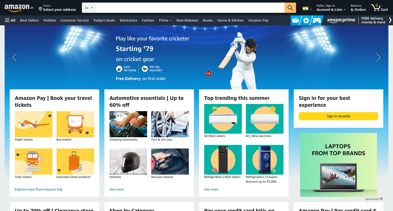Image resolution: width=393 pixels, height=211 pixels.
Task: Open Tyre & rim care thumbnail
Action: (x=170, y=124)
